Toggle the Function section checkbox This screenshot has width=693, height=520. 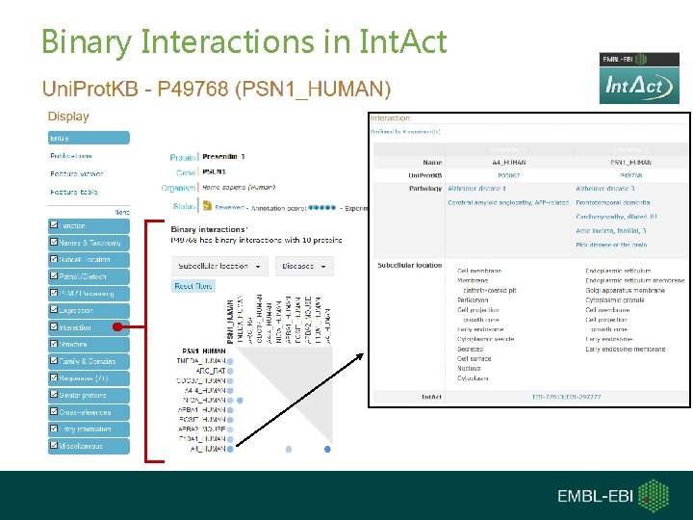point(54,225)
